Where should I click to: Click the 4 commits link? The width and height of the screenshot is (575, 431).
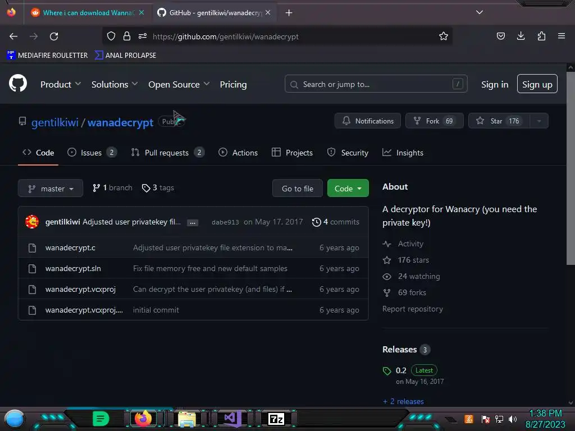pos(336,222)
